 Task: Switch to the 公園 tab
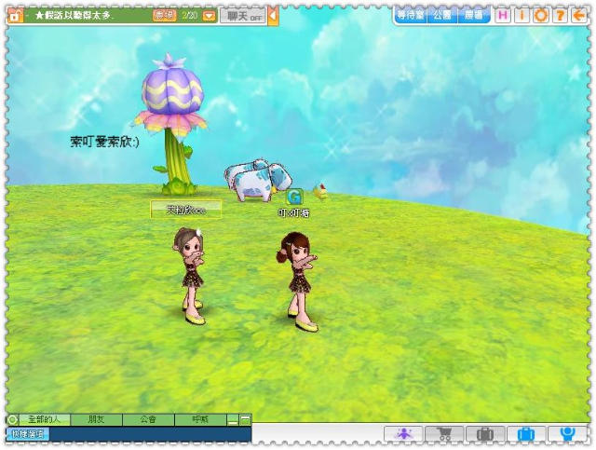point(443,15)
